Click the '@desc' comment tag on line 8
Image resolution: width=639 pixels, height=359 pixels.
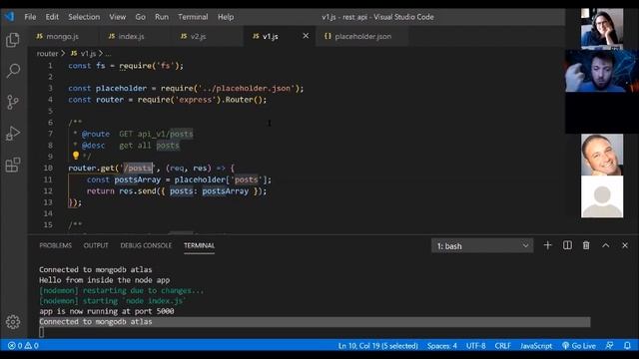point(93,146)
